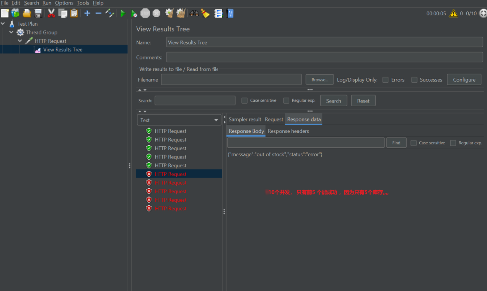Click the Configure button

click(x=464, y=80)
